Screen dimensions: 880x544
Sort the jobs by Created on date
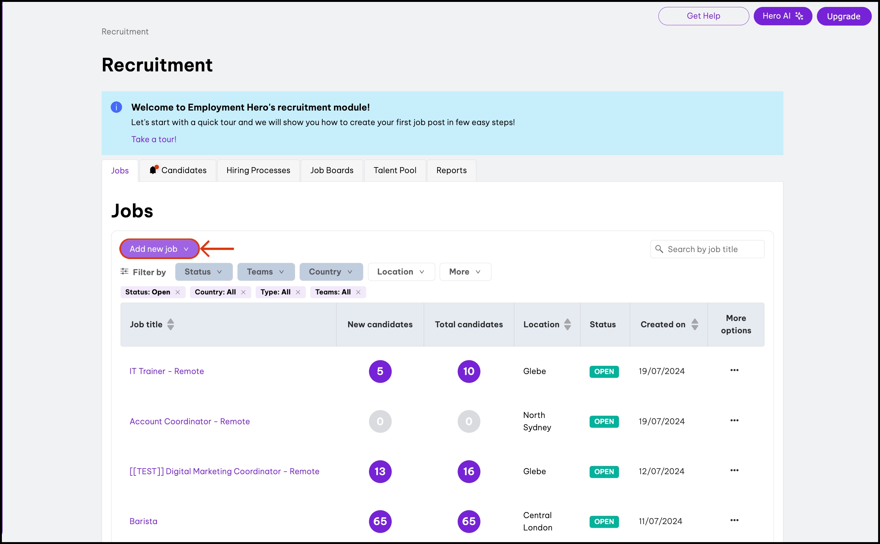[x=694, y=324]
